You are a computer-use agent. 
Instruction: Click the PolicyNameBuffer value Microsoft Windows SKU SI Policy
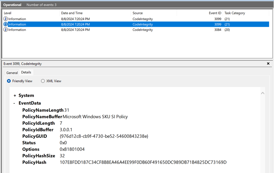(x=95, y=117)
